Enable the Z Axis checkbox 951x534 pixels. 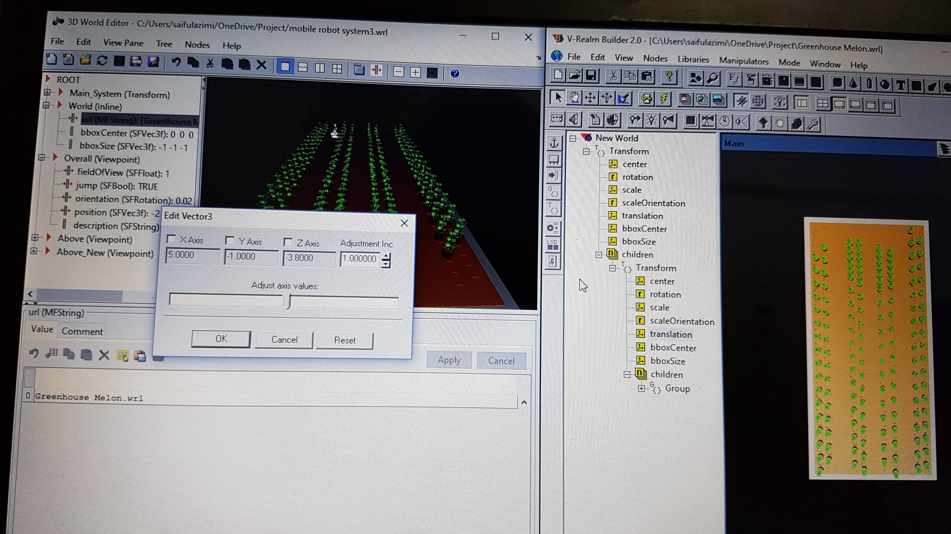coord(288,243)
